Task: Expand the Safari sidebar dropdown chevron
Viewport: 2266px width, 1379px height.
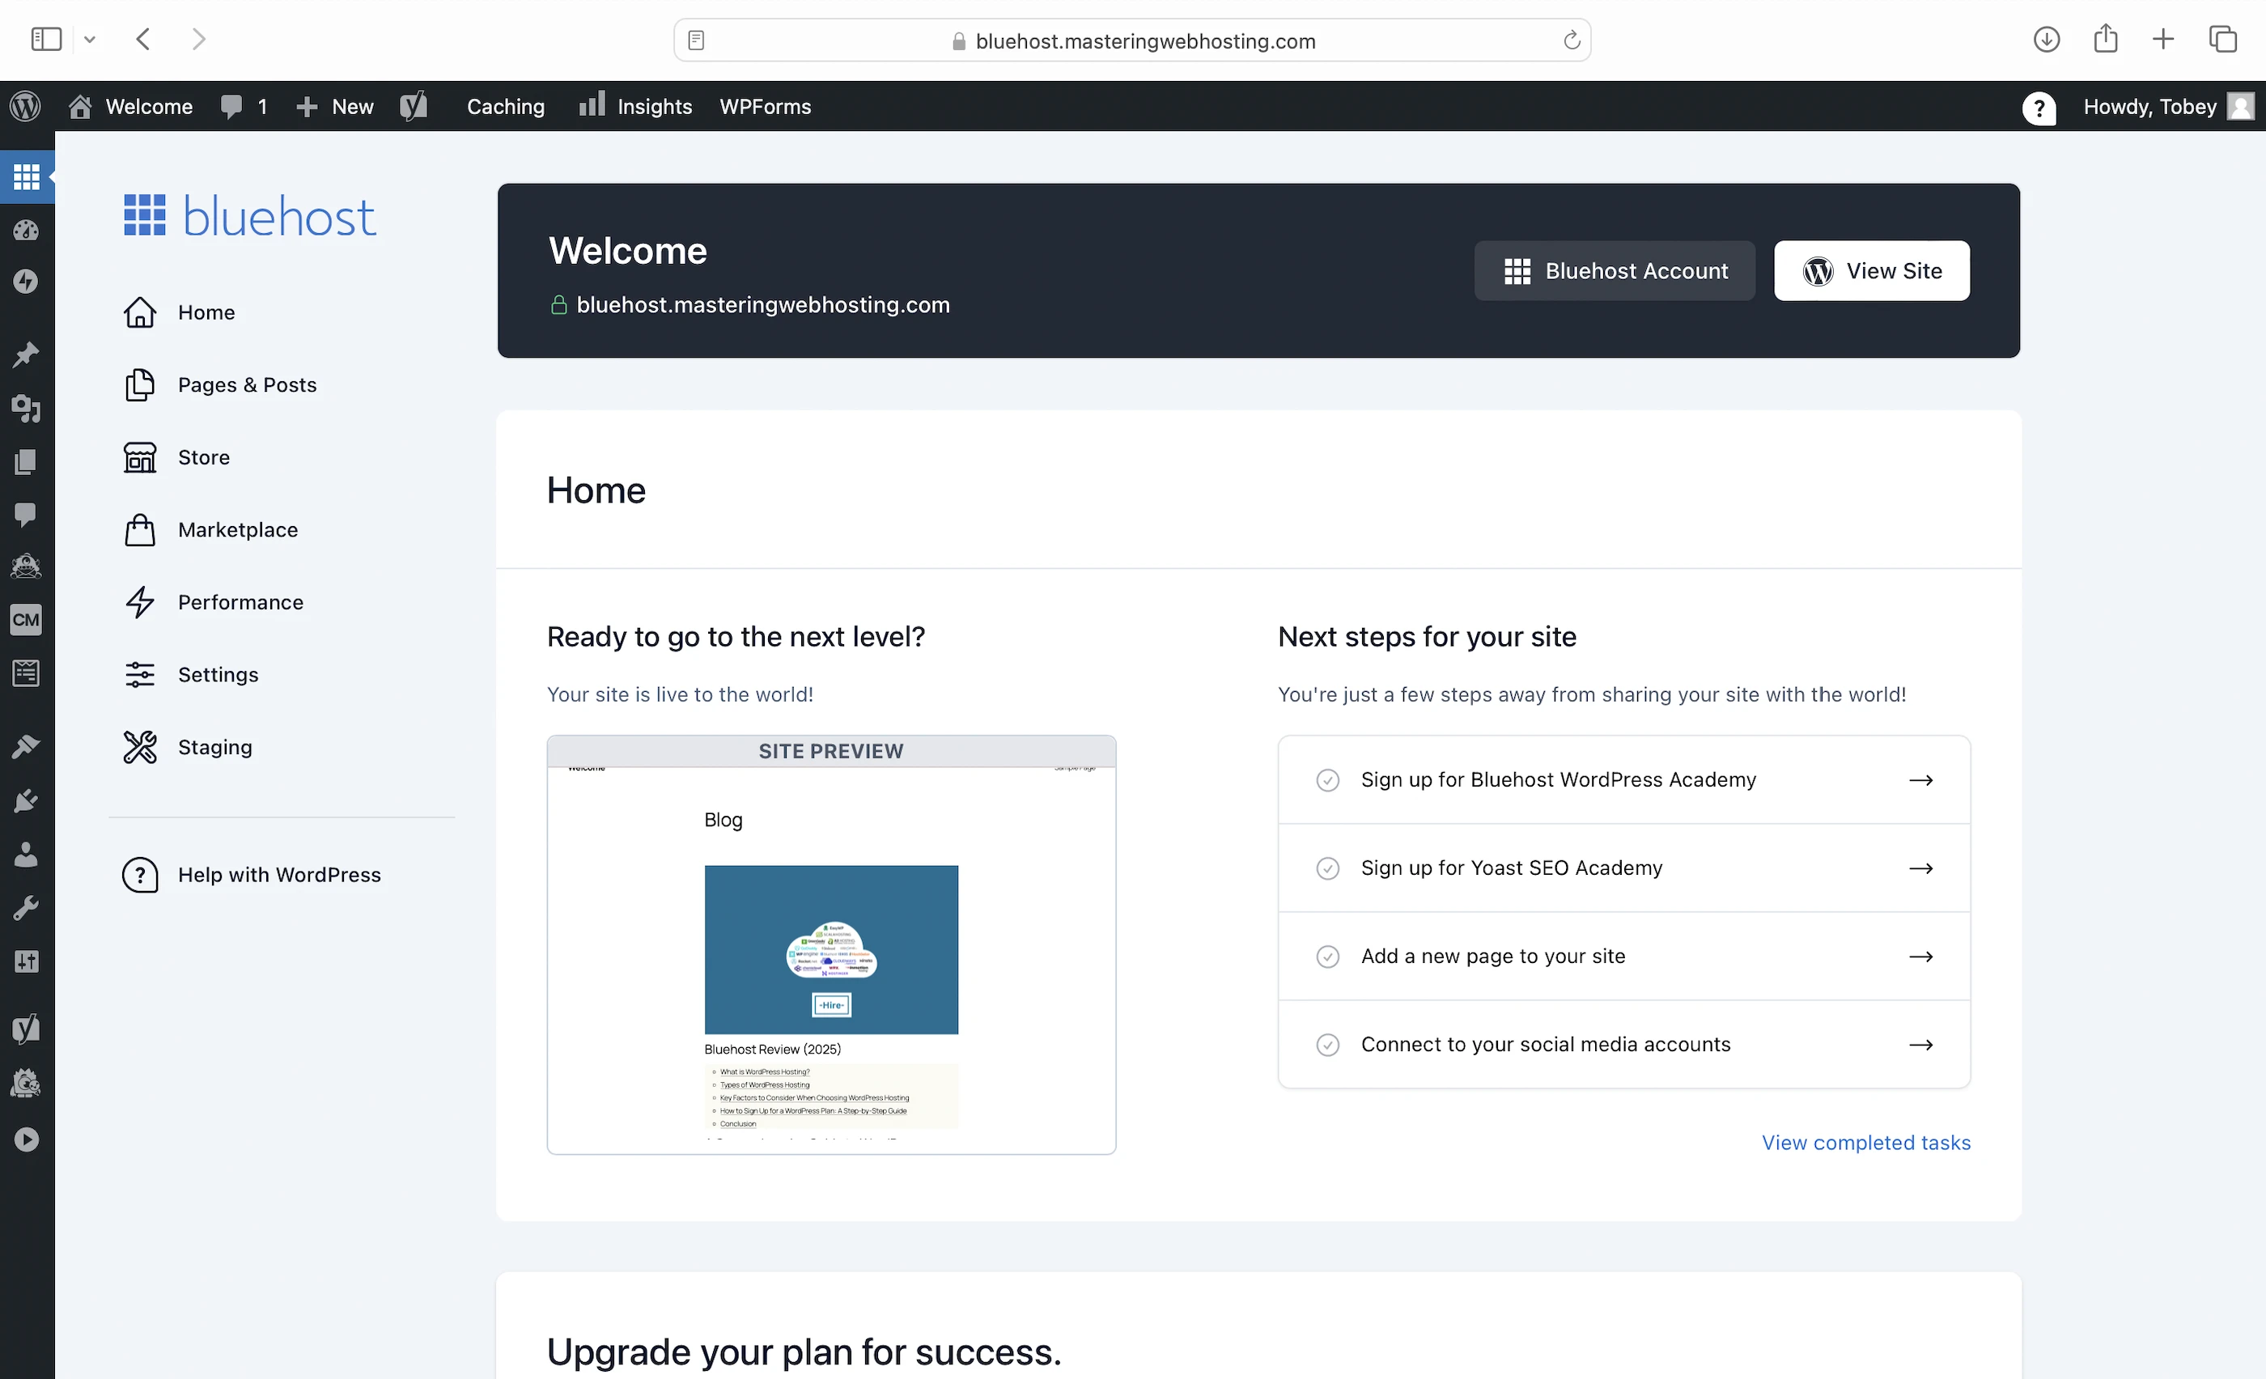Action: [89, 40]
